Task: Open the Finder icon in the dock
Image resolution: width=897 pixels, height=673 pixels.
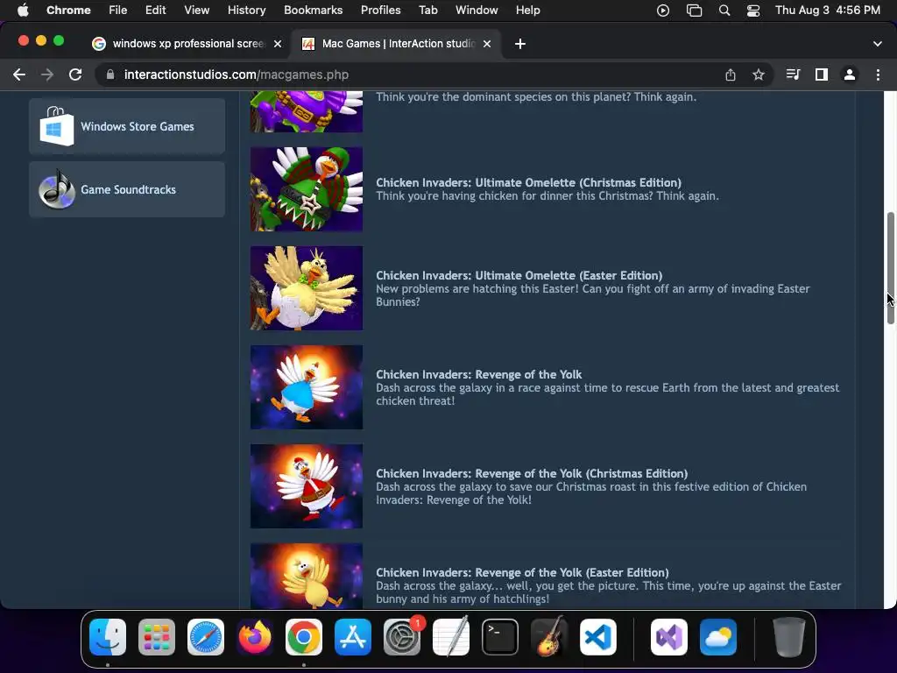Action: coord(108,637)
